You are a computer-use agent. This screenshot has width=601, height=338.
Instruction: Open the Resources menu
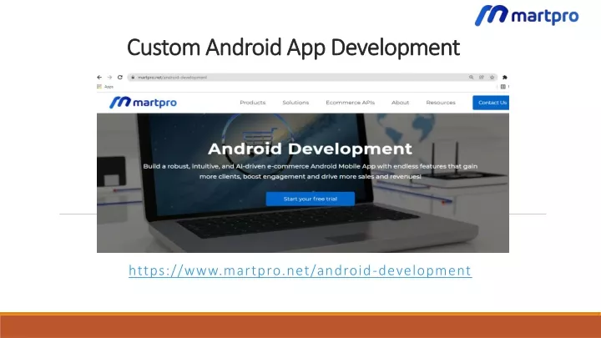tap(441, 103)
